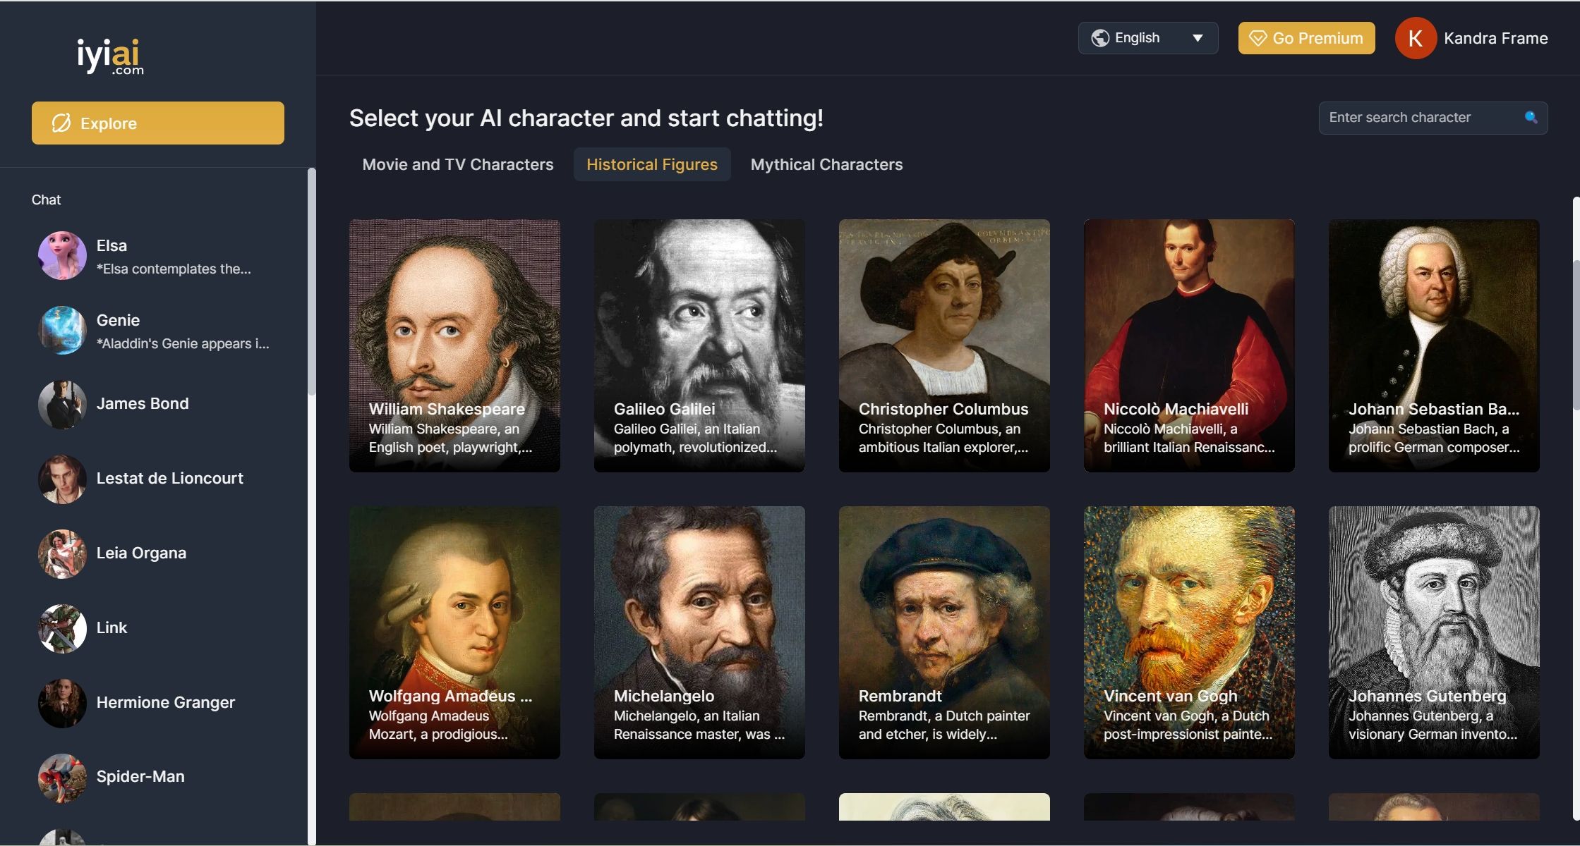Open the language dropdown arrow
The width and height of the screenshot is (1580, 846).
point(1198,39)
